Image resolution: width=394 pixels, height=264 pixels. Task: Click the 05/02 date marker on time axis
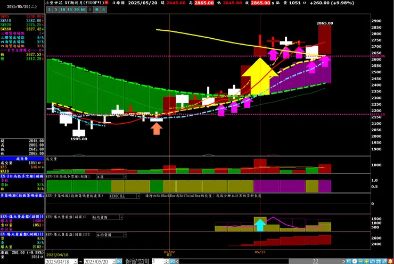pyautogui.click(x=169, y=252)
